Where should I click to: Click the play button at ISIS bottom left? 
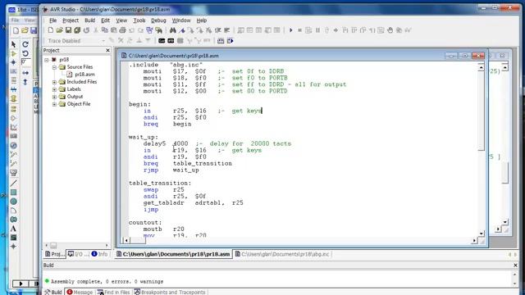tap(21, 284)
